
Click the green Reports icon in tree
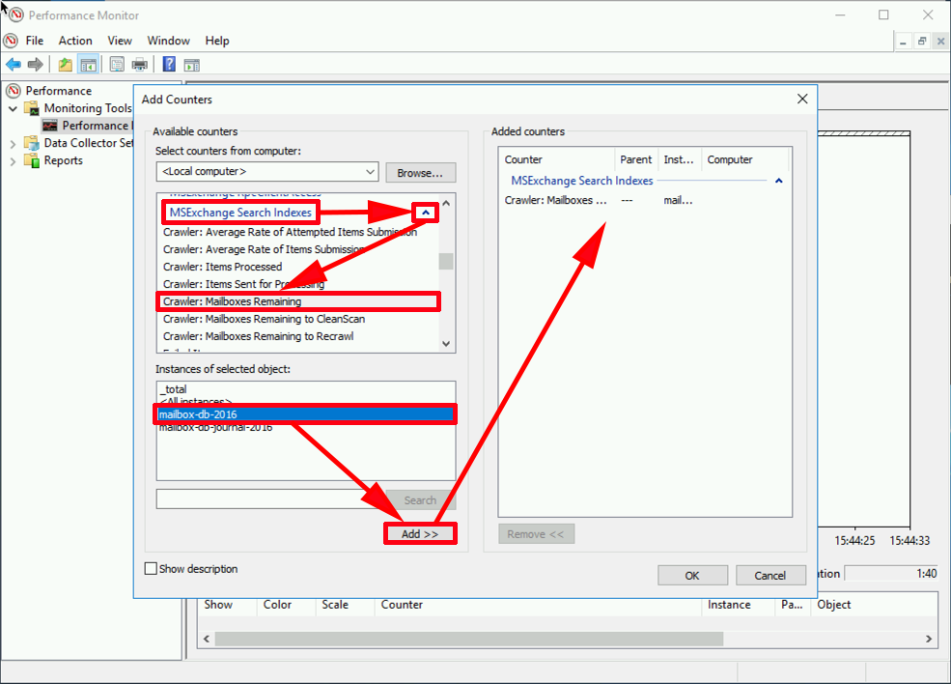(x=32, y=160)
